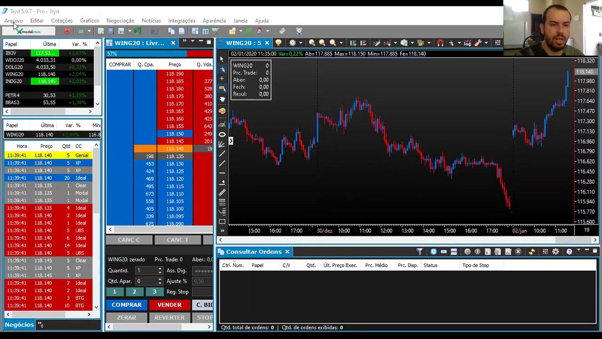This screenshot has width=602, height=339.
Task: Select the rectangle drawing tool on chart sidebar
Action: (222, 221)
